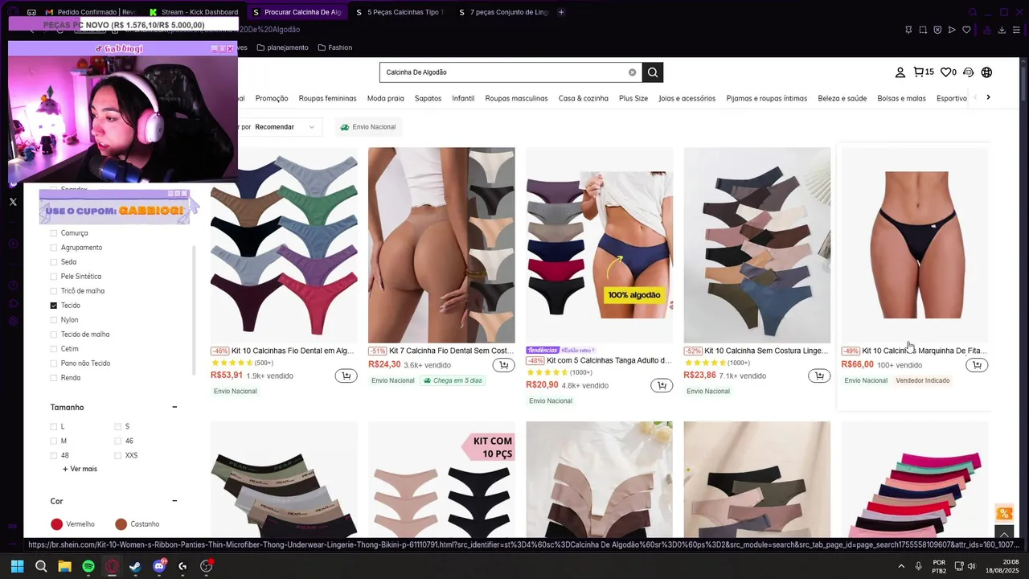
Task: Open the planejamento bookmark folder
Action: click(x=282, y=47)
